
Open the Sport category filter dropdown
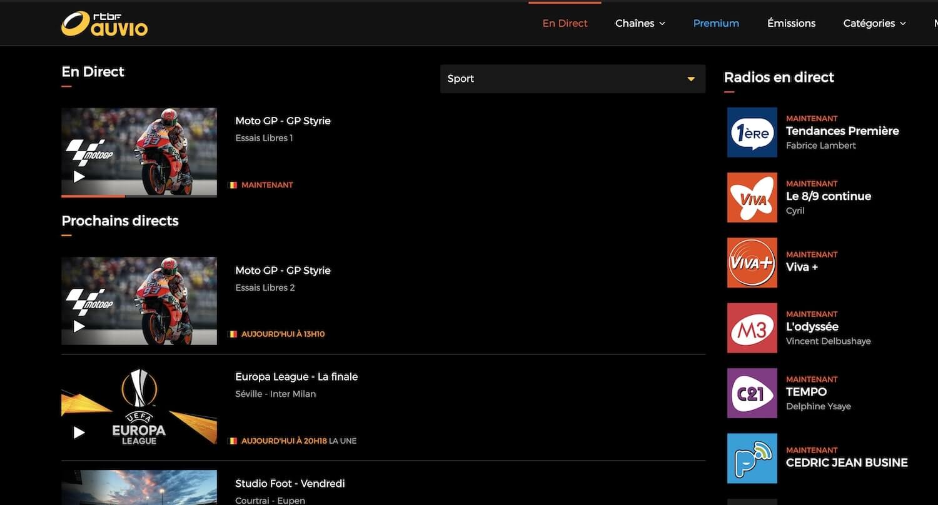tap(573, 79)
